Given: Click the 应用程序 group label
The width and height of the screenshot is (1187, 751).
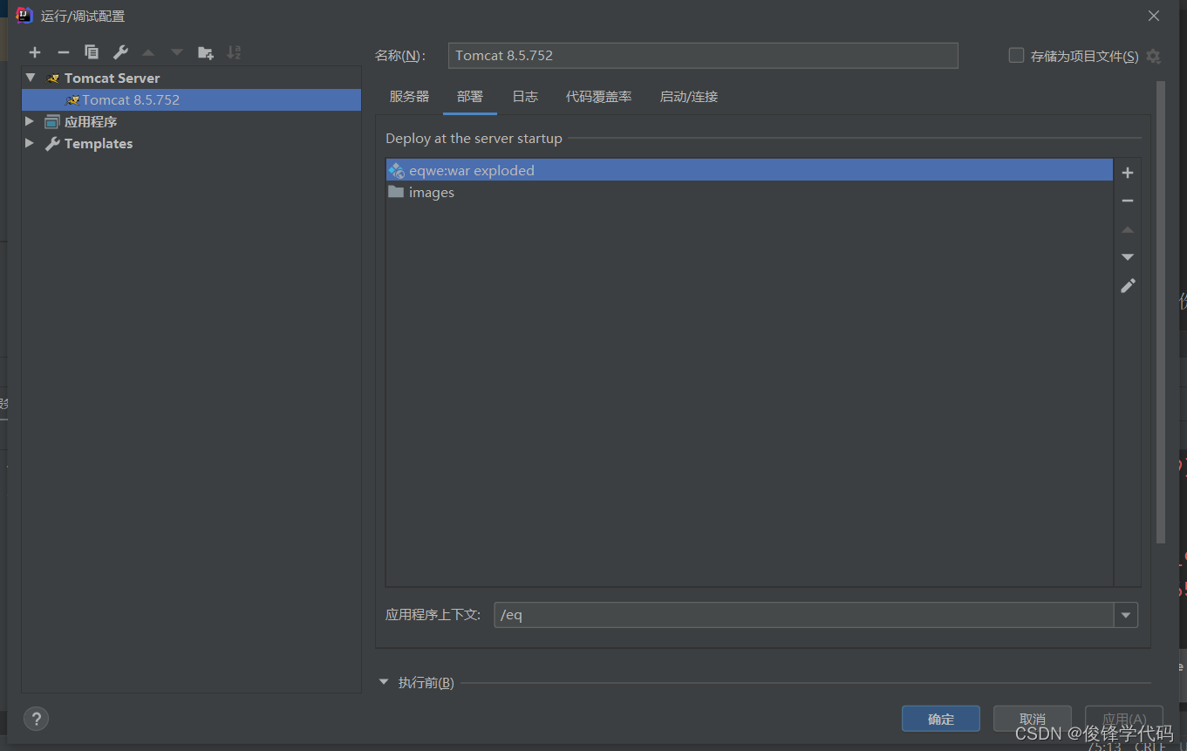Looking at the screenshot, I should pos(91,121).
